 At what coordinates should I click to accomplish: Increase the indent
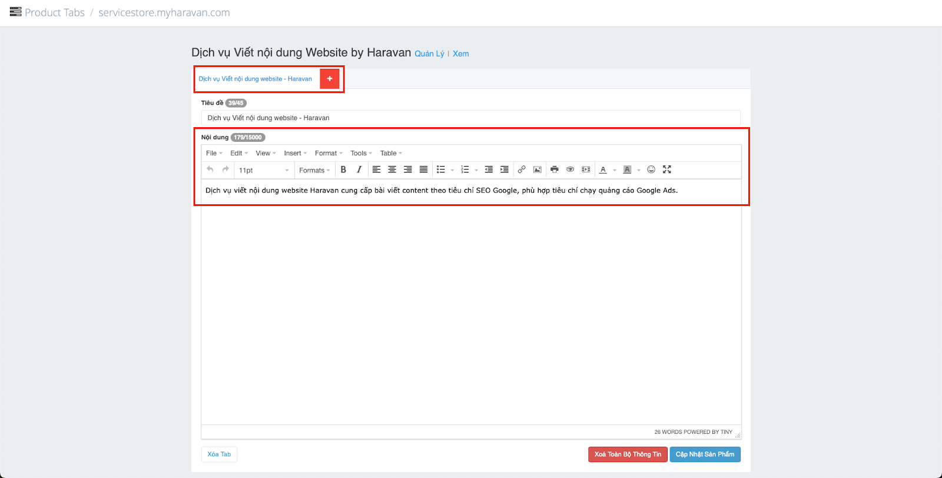click(x=505, y=170)
